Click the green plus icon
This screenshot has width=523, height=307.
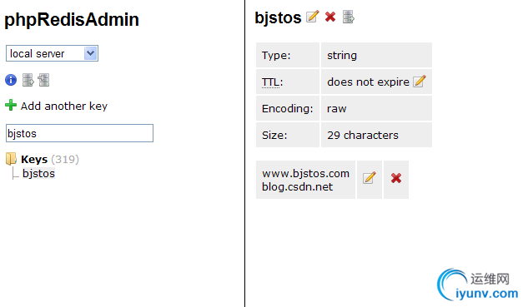(x=11, y=105)
